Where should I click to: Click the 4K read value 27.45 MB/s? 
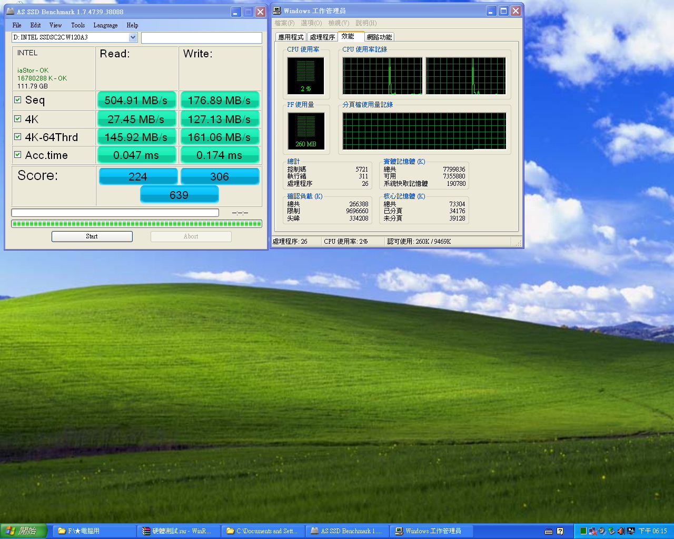(136, 119)
